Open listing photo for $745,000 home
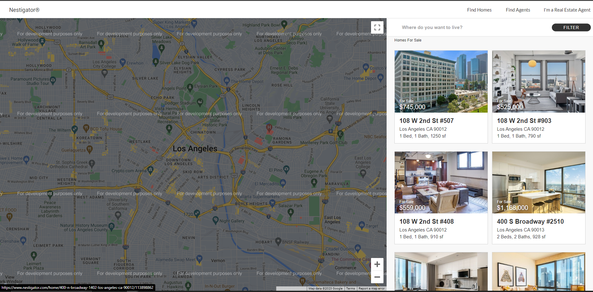The image size is (593, 292). (x=441, y=81)
